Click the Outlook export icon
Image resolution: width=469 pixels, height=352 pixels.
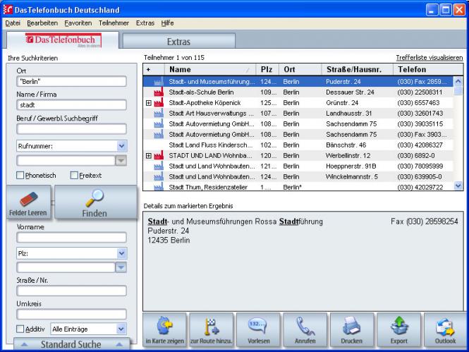(x=445, y=327)
